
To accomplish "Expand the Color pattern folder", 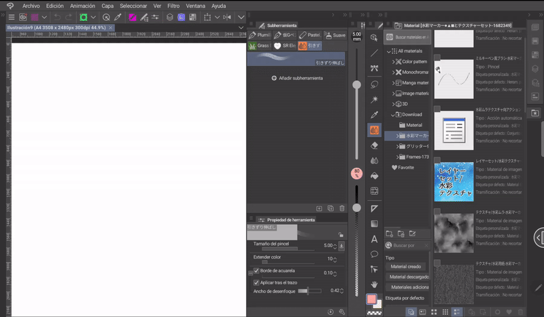I will (394, 62).
